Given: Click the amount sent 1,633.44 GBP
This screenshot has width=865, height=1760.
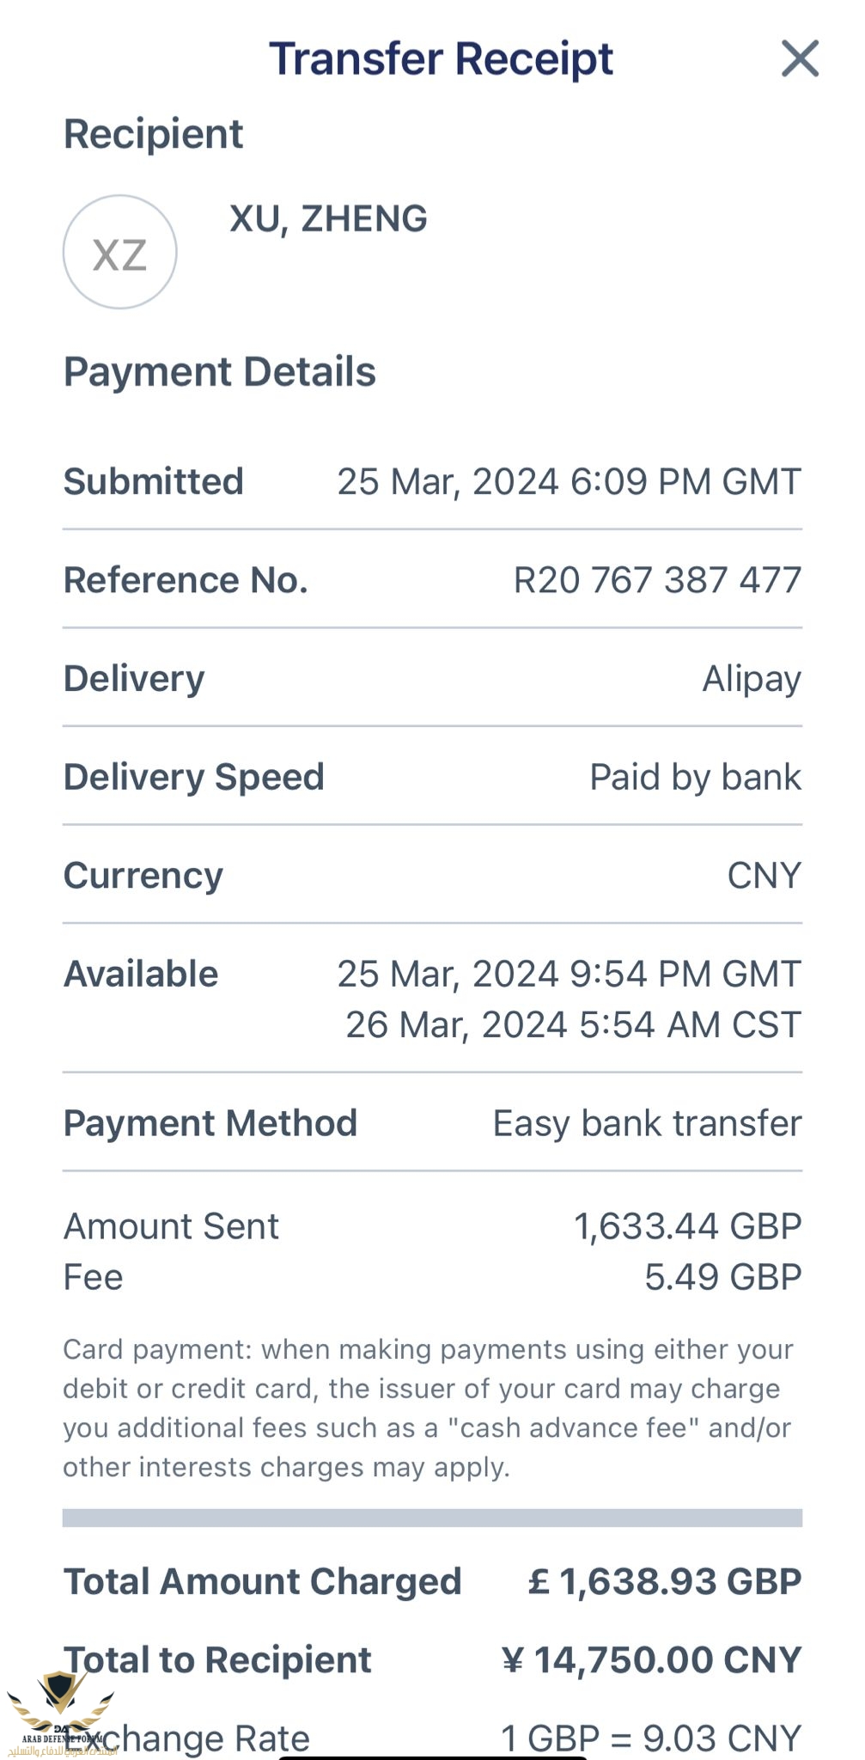Looking at the screenshot, I should (x=687, y=1226).
